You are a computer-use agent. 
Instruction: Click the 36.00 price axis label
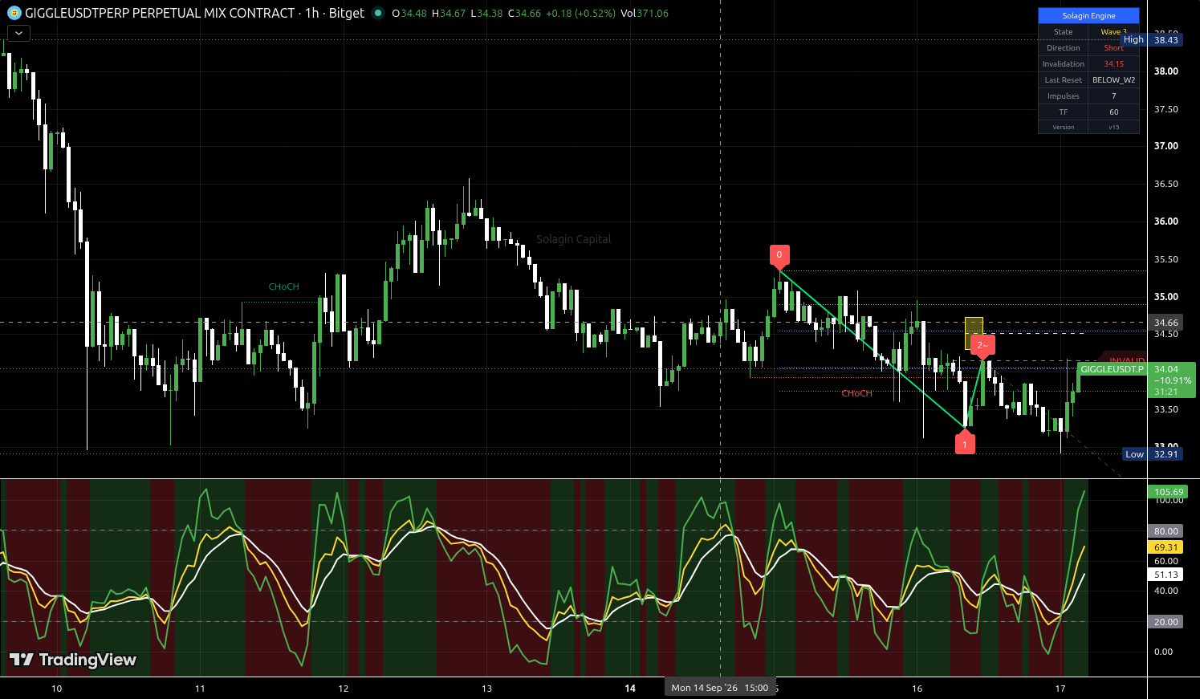point(1165,221)
